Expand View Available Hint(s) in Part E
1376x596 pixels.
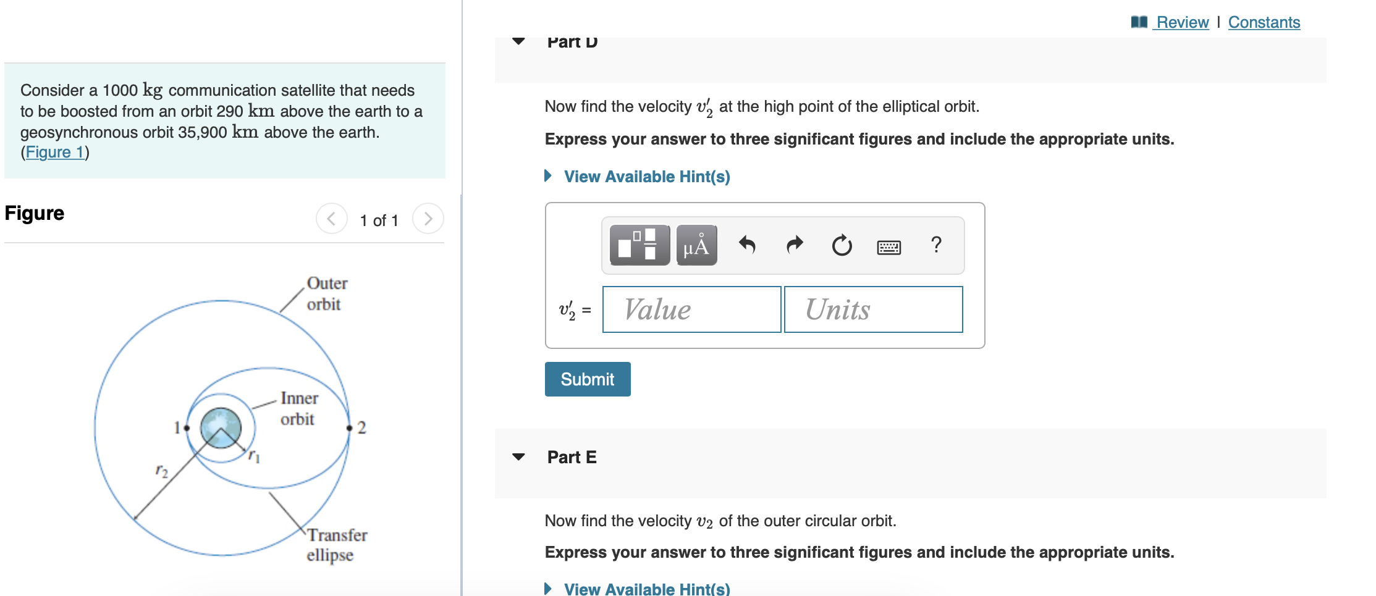tap(646, 589)
